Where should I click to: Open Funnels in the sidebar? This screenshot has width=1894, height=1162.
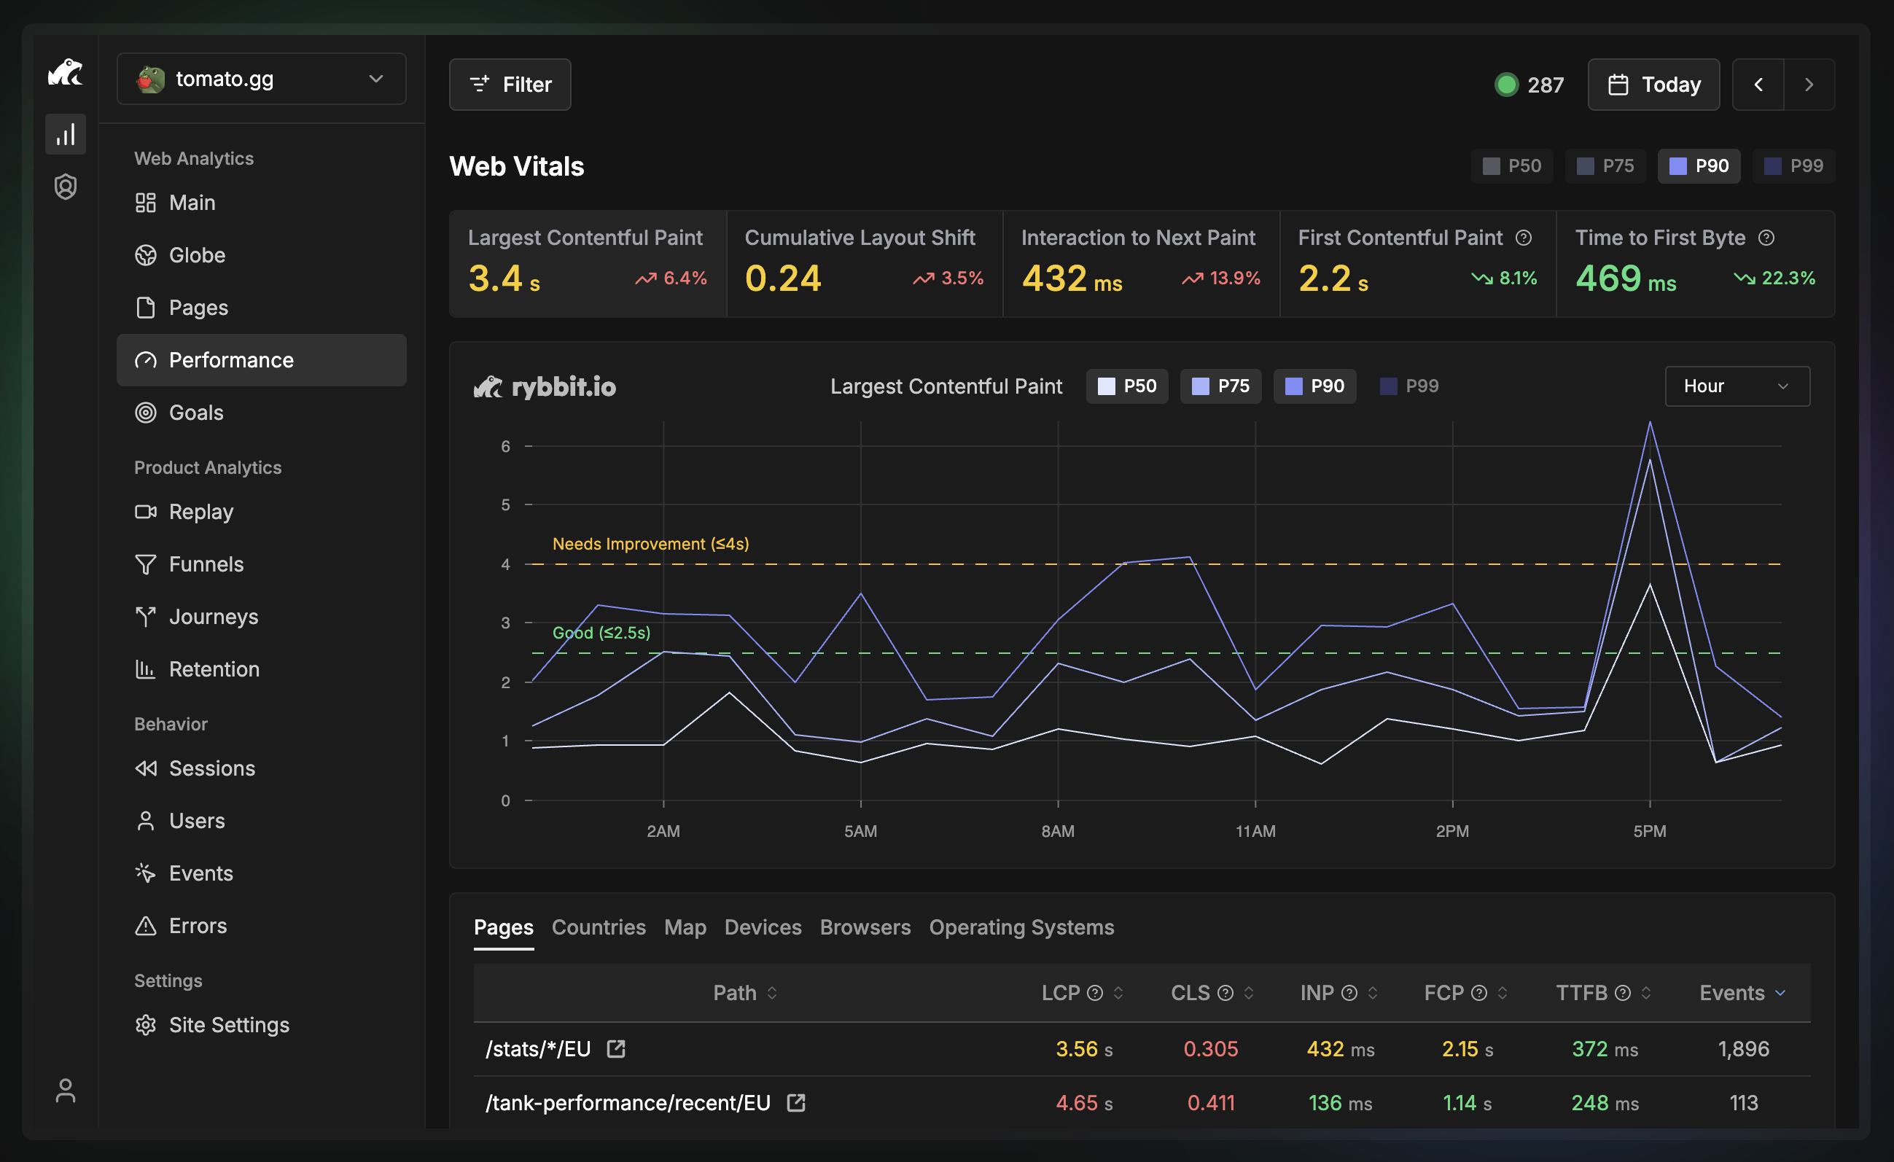[x=206, y=564]
